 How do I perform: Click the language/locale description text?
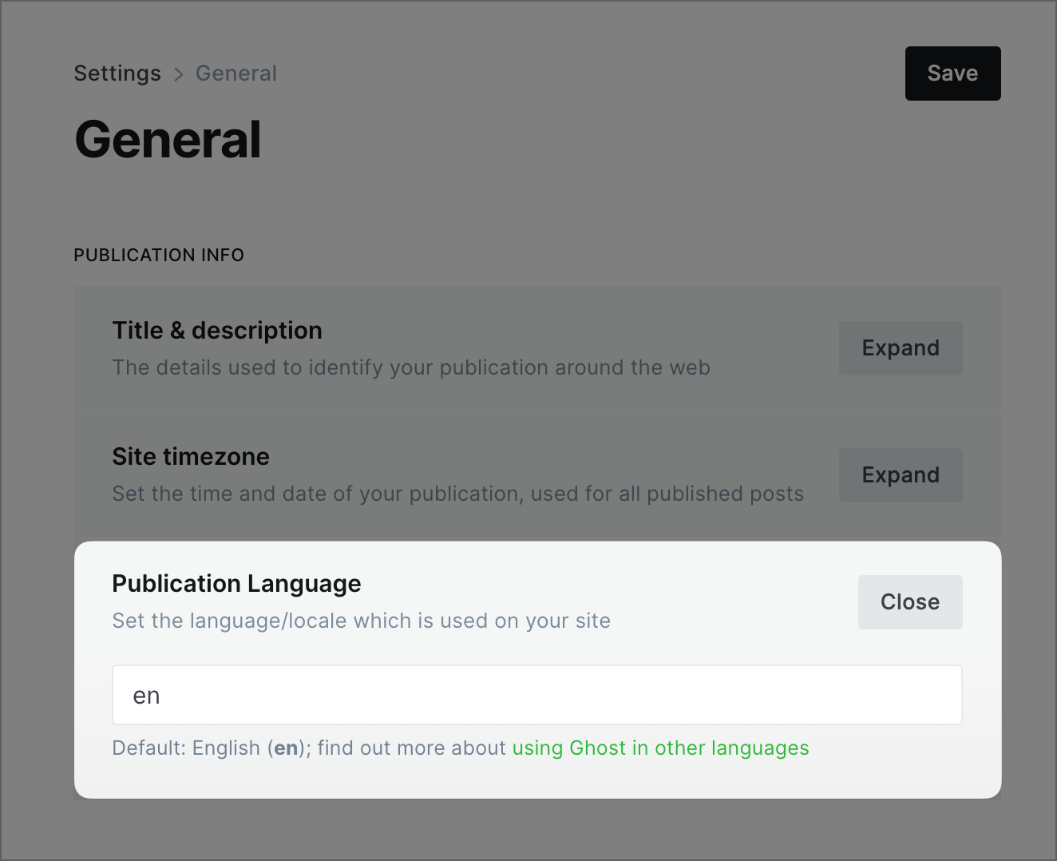361,621
